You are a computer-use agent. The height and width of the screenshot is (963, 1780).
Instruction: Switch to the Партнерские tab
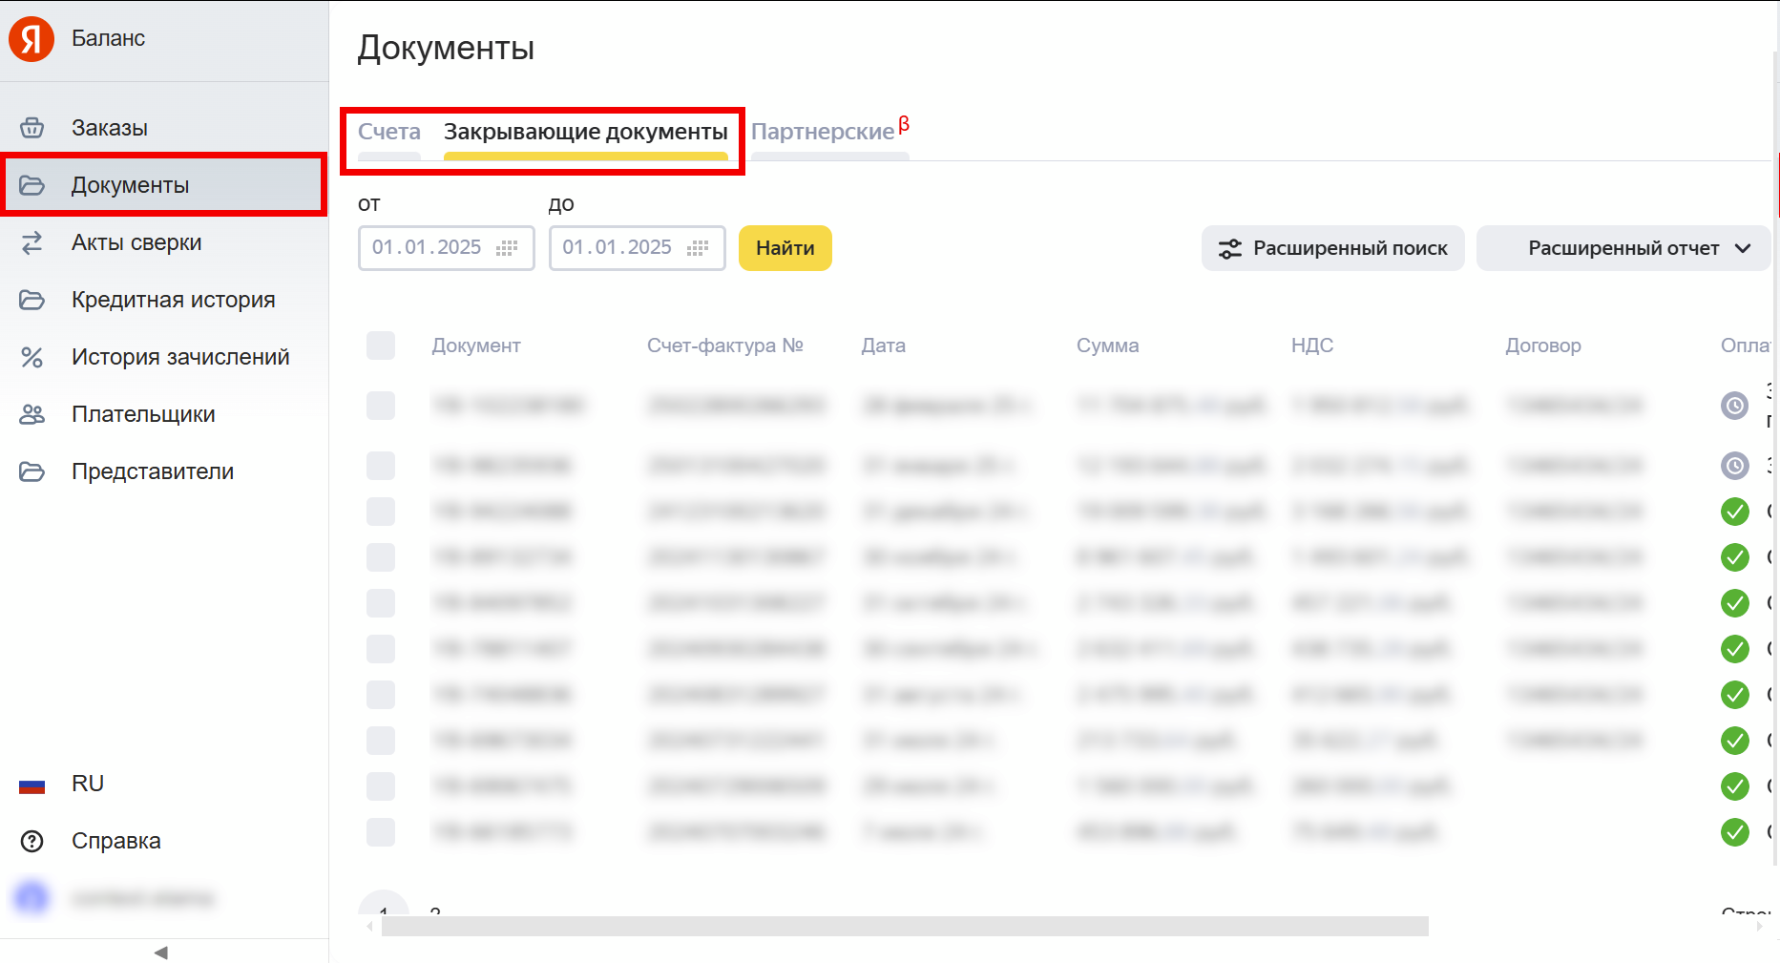tap(823, 132)
